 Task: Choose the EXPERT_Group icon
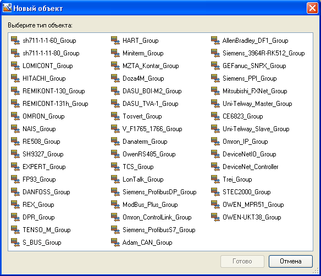pyautogui.click(x=15, y=167)
